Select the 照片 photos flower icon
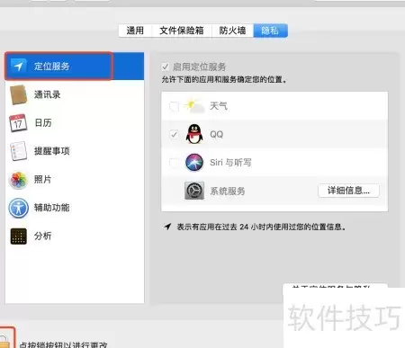The height and width of the screenshot is (348, 405). [x=18, y=180]
